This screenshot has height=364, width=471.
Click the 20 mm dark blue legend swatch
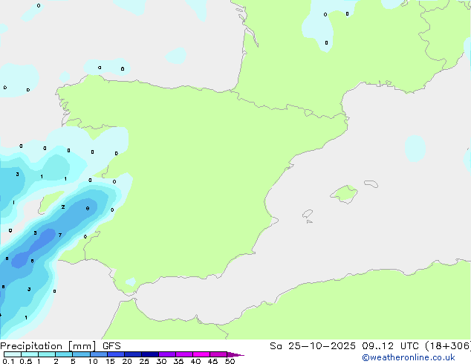133,354
